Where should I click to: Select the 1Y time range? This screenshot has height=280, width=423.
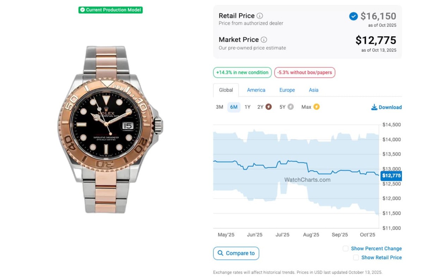(x=247, y=107)
